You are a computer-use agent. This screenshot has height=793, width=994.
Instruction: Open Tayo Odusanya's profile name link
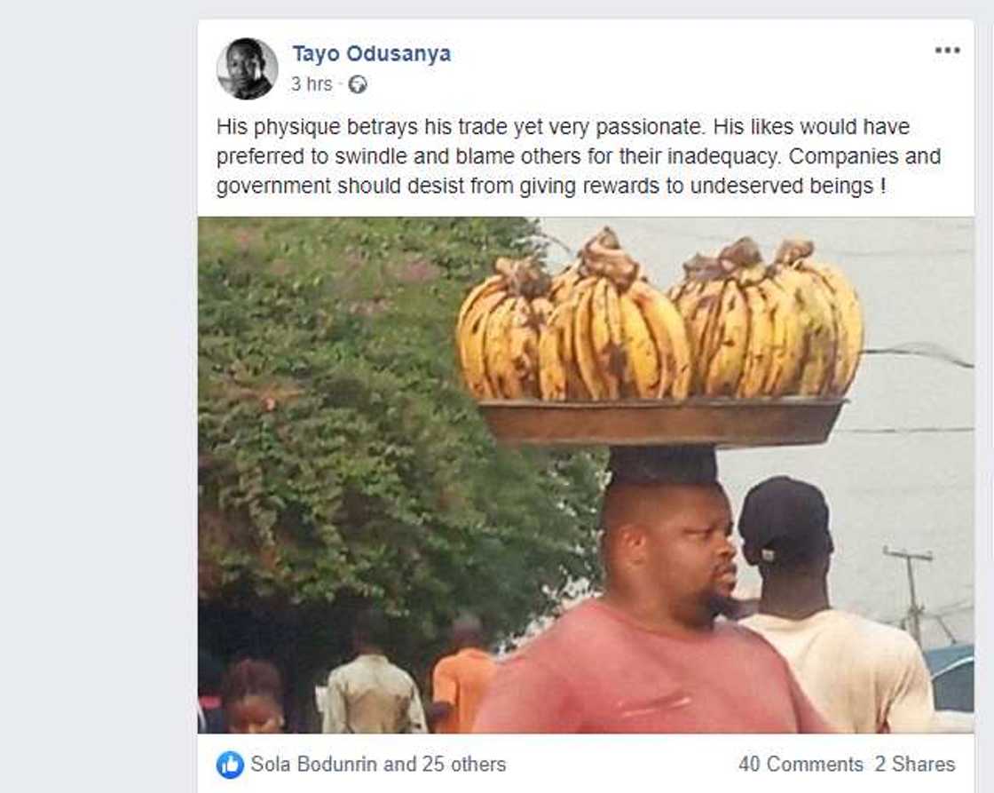click(x=371, y=53)
